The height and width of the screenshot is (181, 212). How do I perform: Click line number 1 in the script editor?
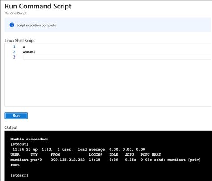[x=14, y=47]
